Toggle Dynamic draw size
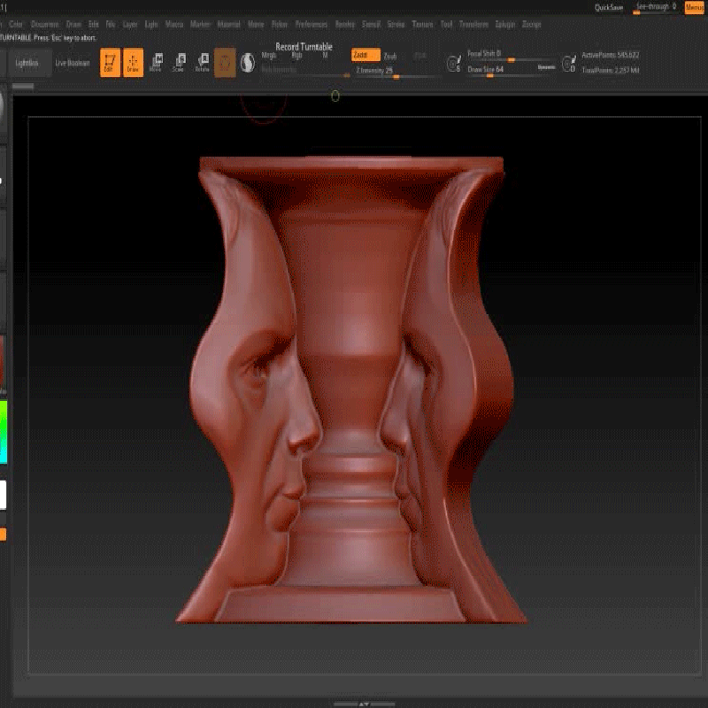Screen dimensions: 708x708 tap(546, 67)
